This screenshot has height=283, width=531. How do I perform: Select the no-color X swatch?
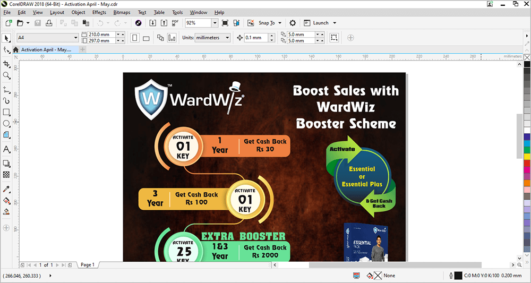[x=527, y=57]
